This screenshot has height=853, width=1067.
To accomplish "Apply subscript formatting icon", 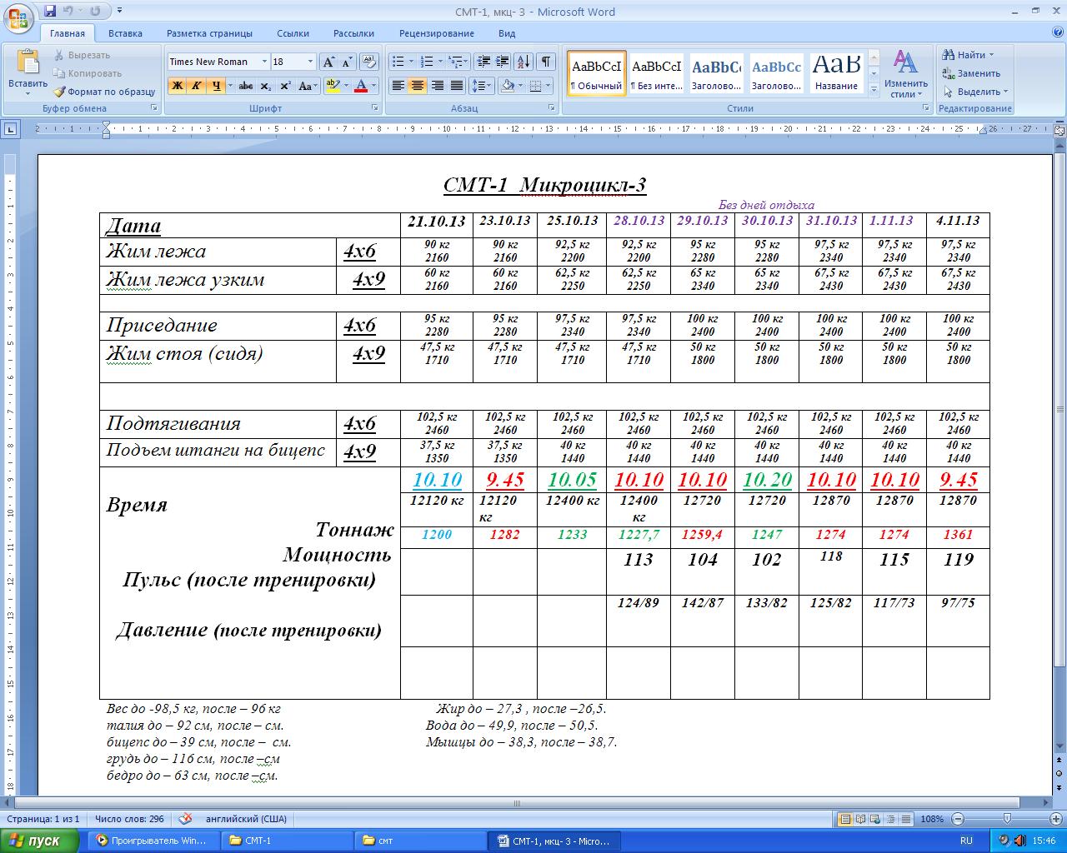I will pyautogui.click(x=265, y=86).
